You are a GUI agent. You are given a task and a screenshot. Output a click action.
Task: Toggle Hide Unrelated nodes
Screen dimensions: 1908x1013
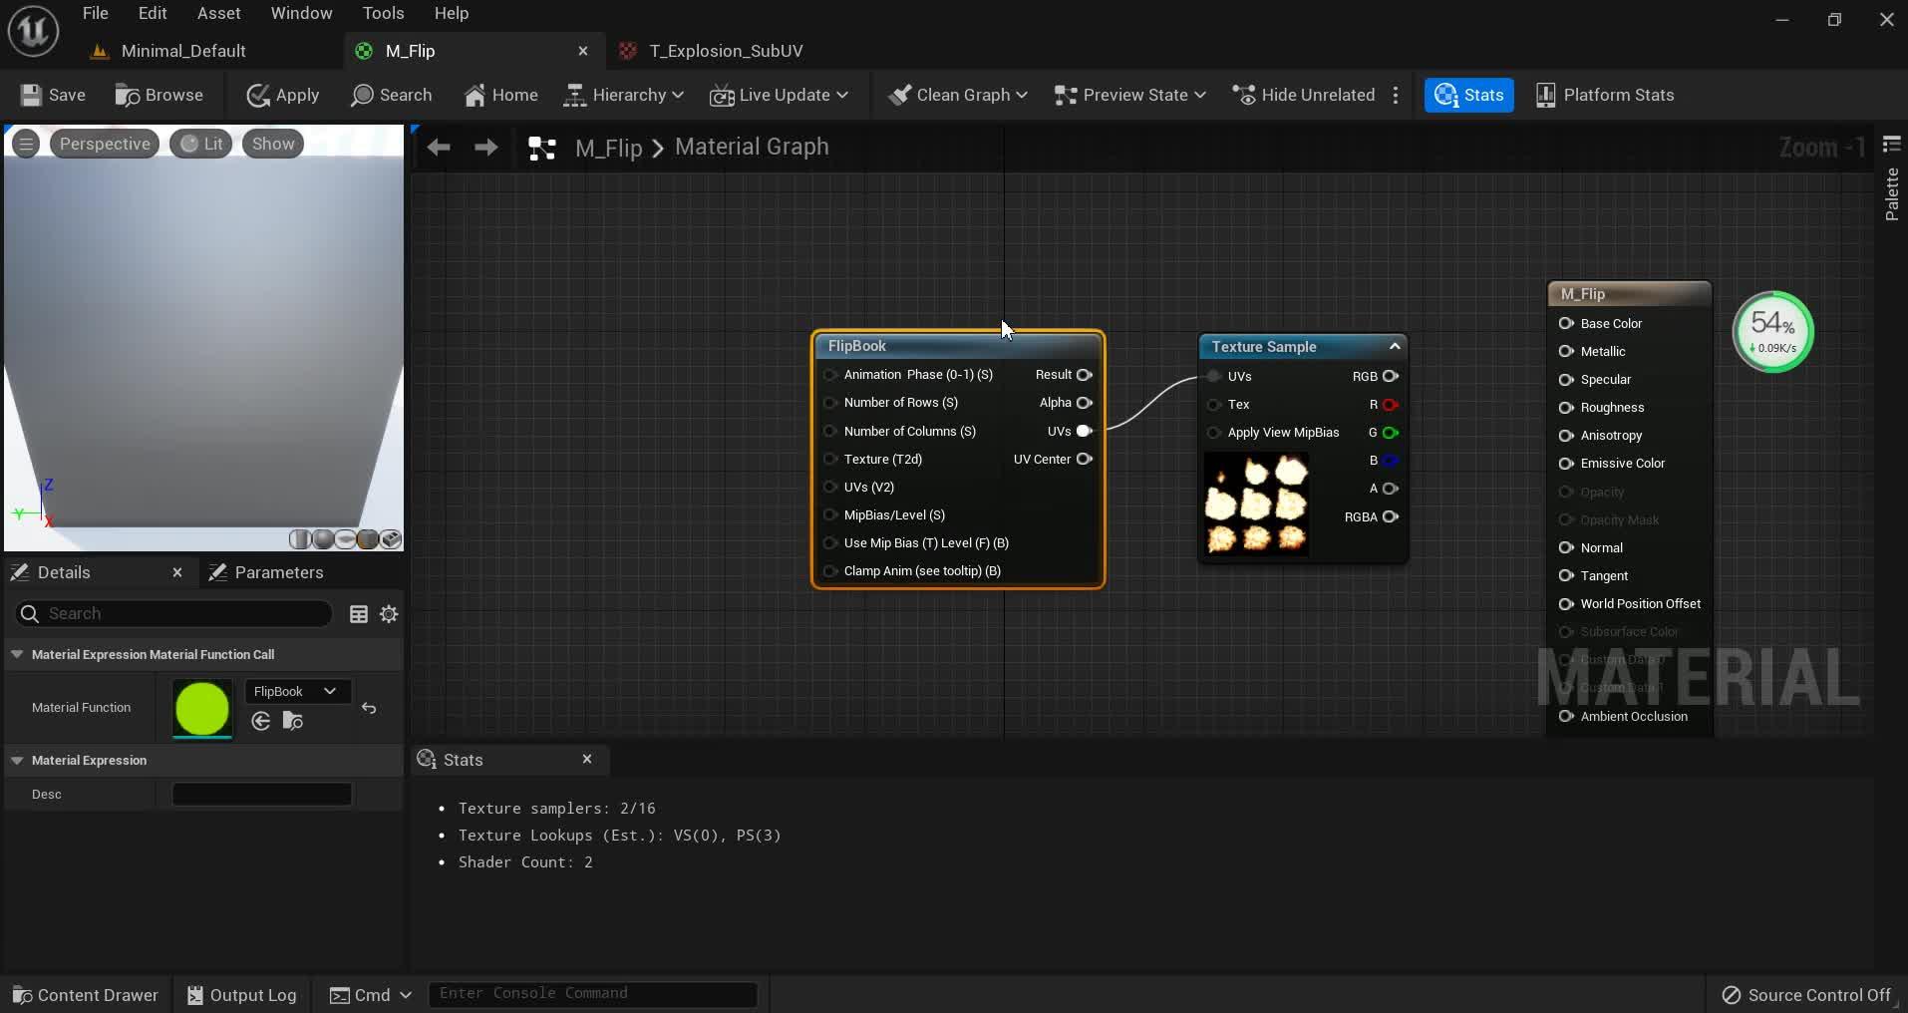(x=1304, y=95)
